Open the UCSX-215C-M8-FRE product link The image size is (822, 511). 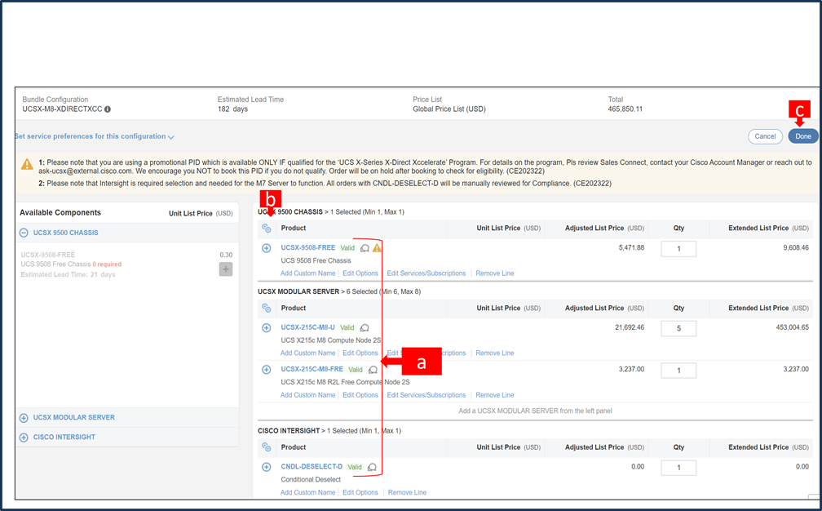(x=312, y=369)
